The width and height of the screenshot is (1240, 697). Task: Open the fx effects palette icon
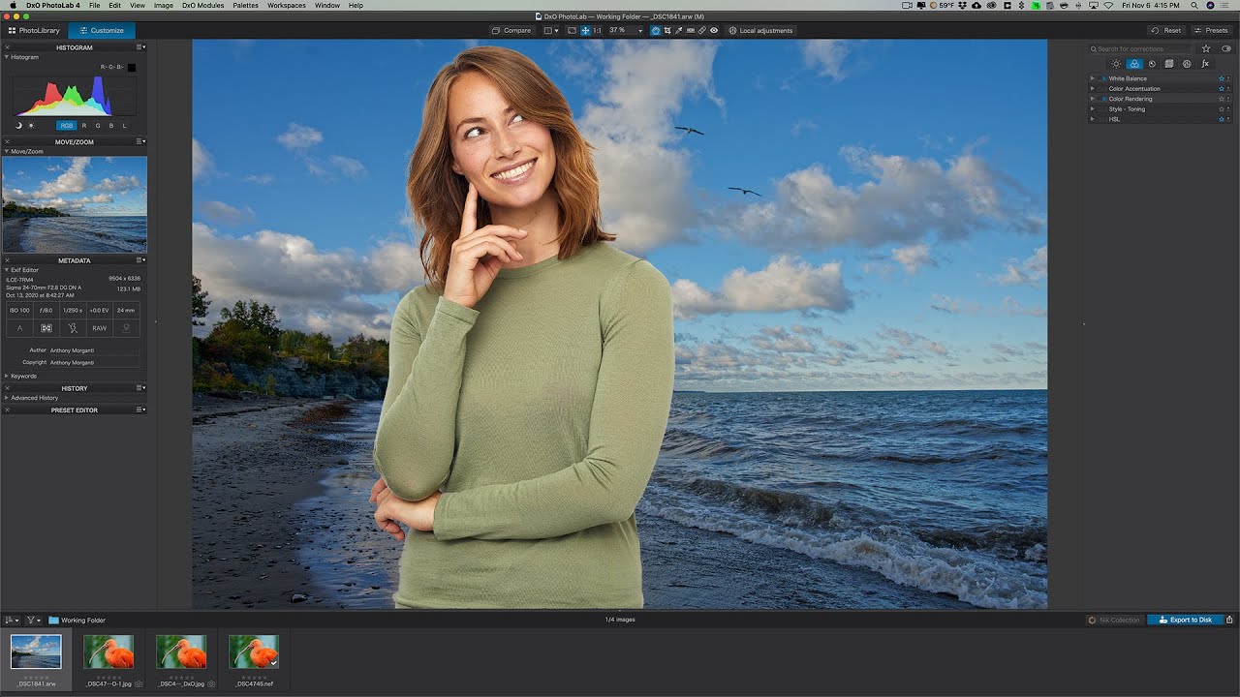[1205, 64]
